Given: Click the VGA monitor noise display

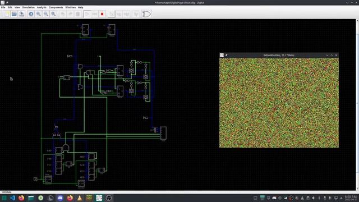Looking at the screenshot, I should coord(279,103).
